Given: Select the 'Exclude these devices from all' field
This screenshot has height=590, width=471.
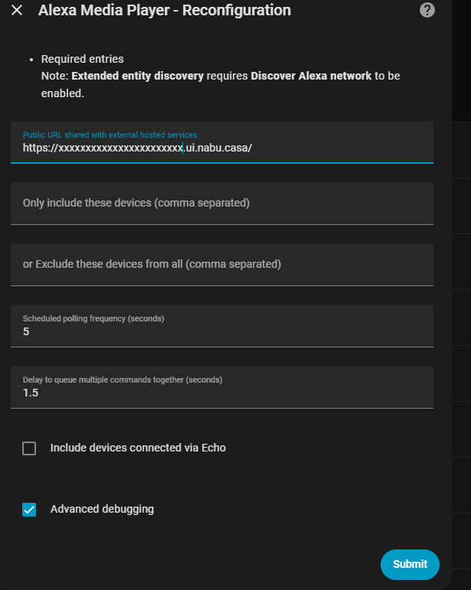Looking at the screenshot, I should tap(222, 264).
